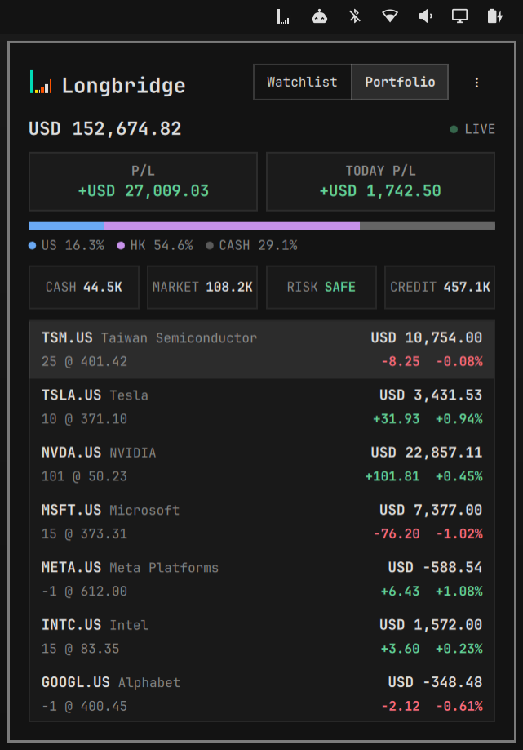Click Alphabet percent change -0.61%
Screen dimensions: 523x750
coord(459,706)
